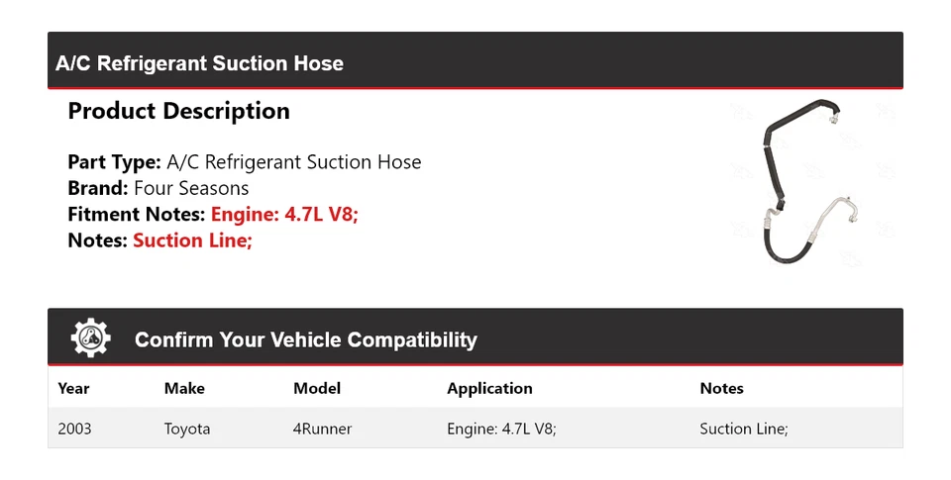Select the Product Description heading
Viewport: 951px width, 480px height.
tap(178, 111)
